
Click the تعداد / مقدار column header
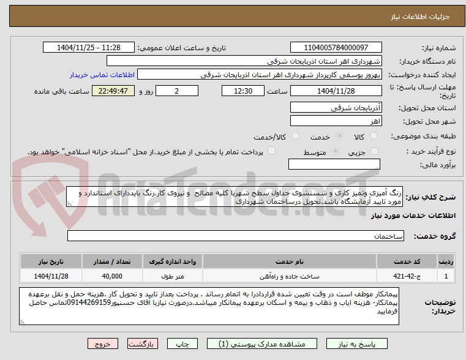112,261
